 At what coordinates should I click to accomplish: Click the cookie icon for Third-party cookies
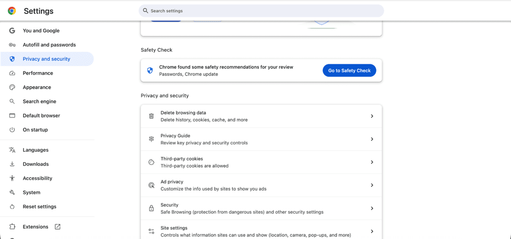(151, 162)
